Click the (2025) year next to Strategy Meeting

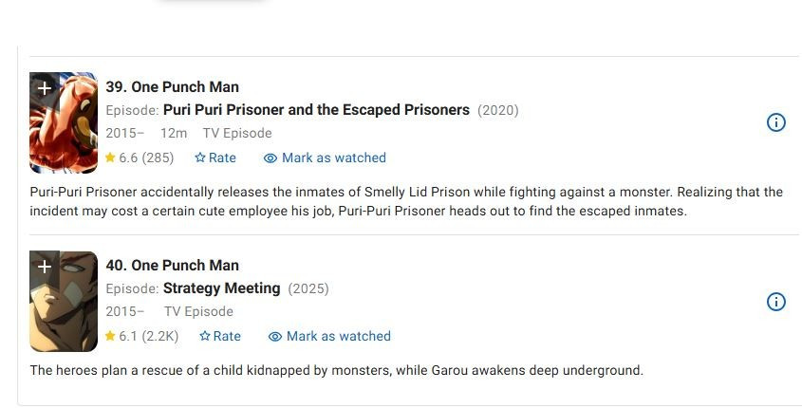308,288
